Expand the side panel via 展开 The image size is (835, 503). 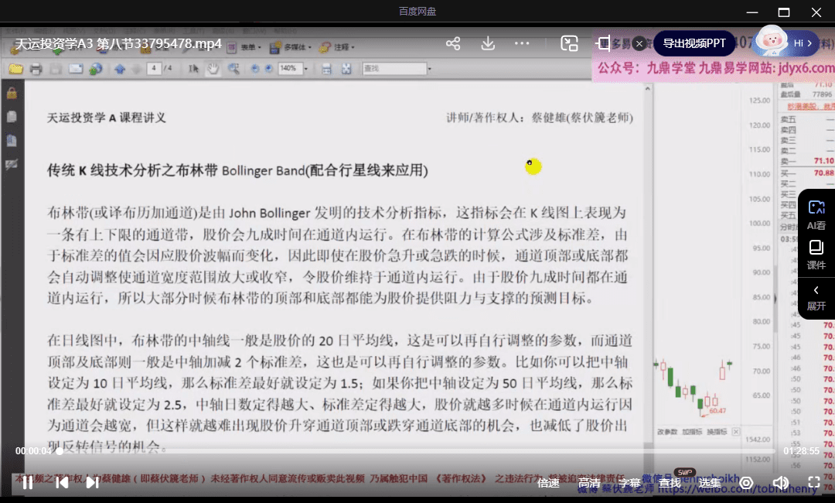click(816, 297)
